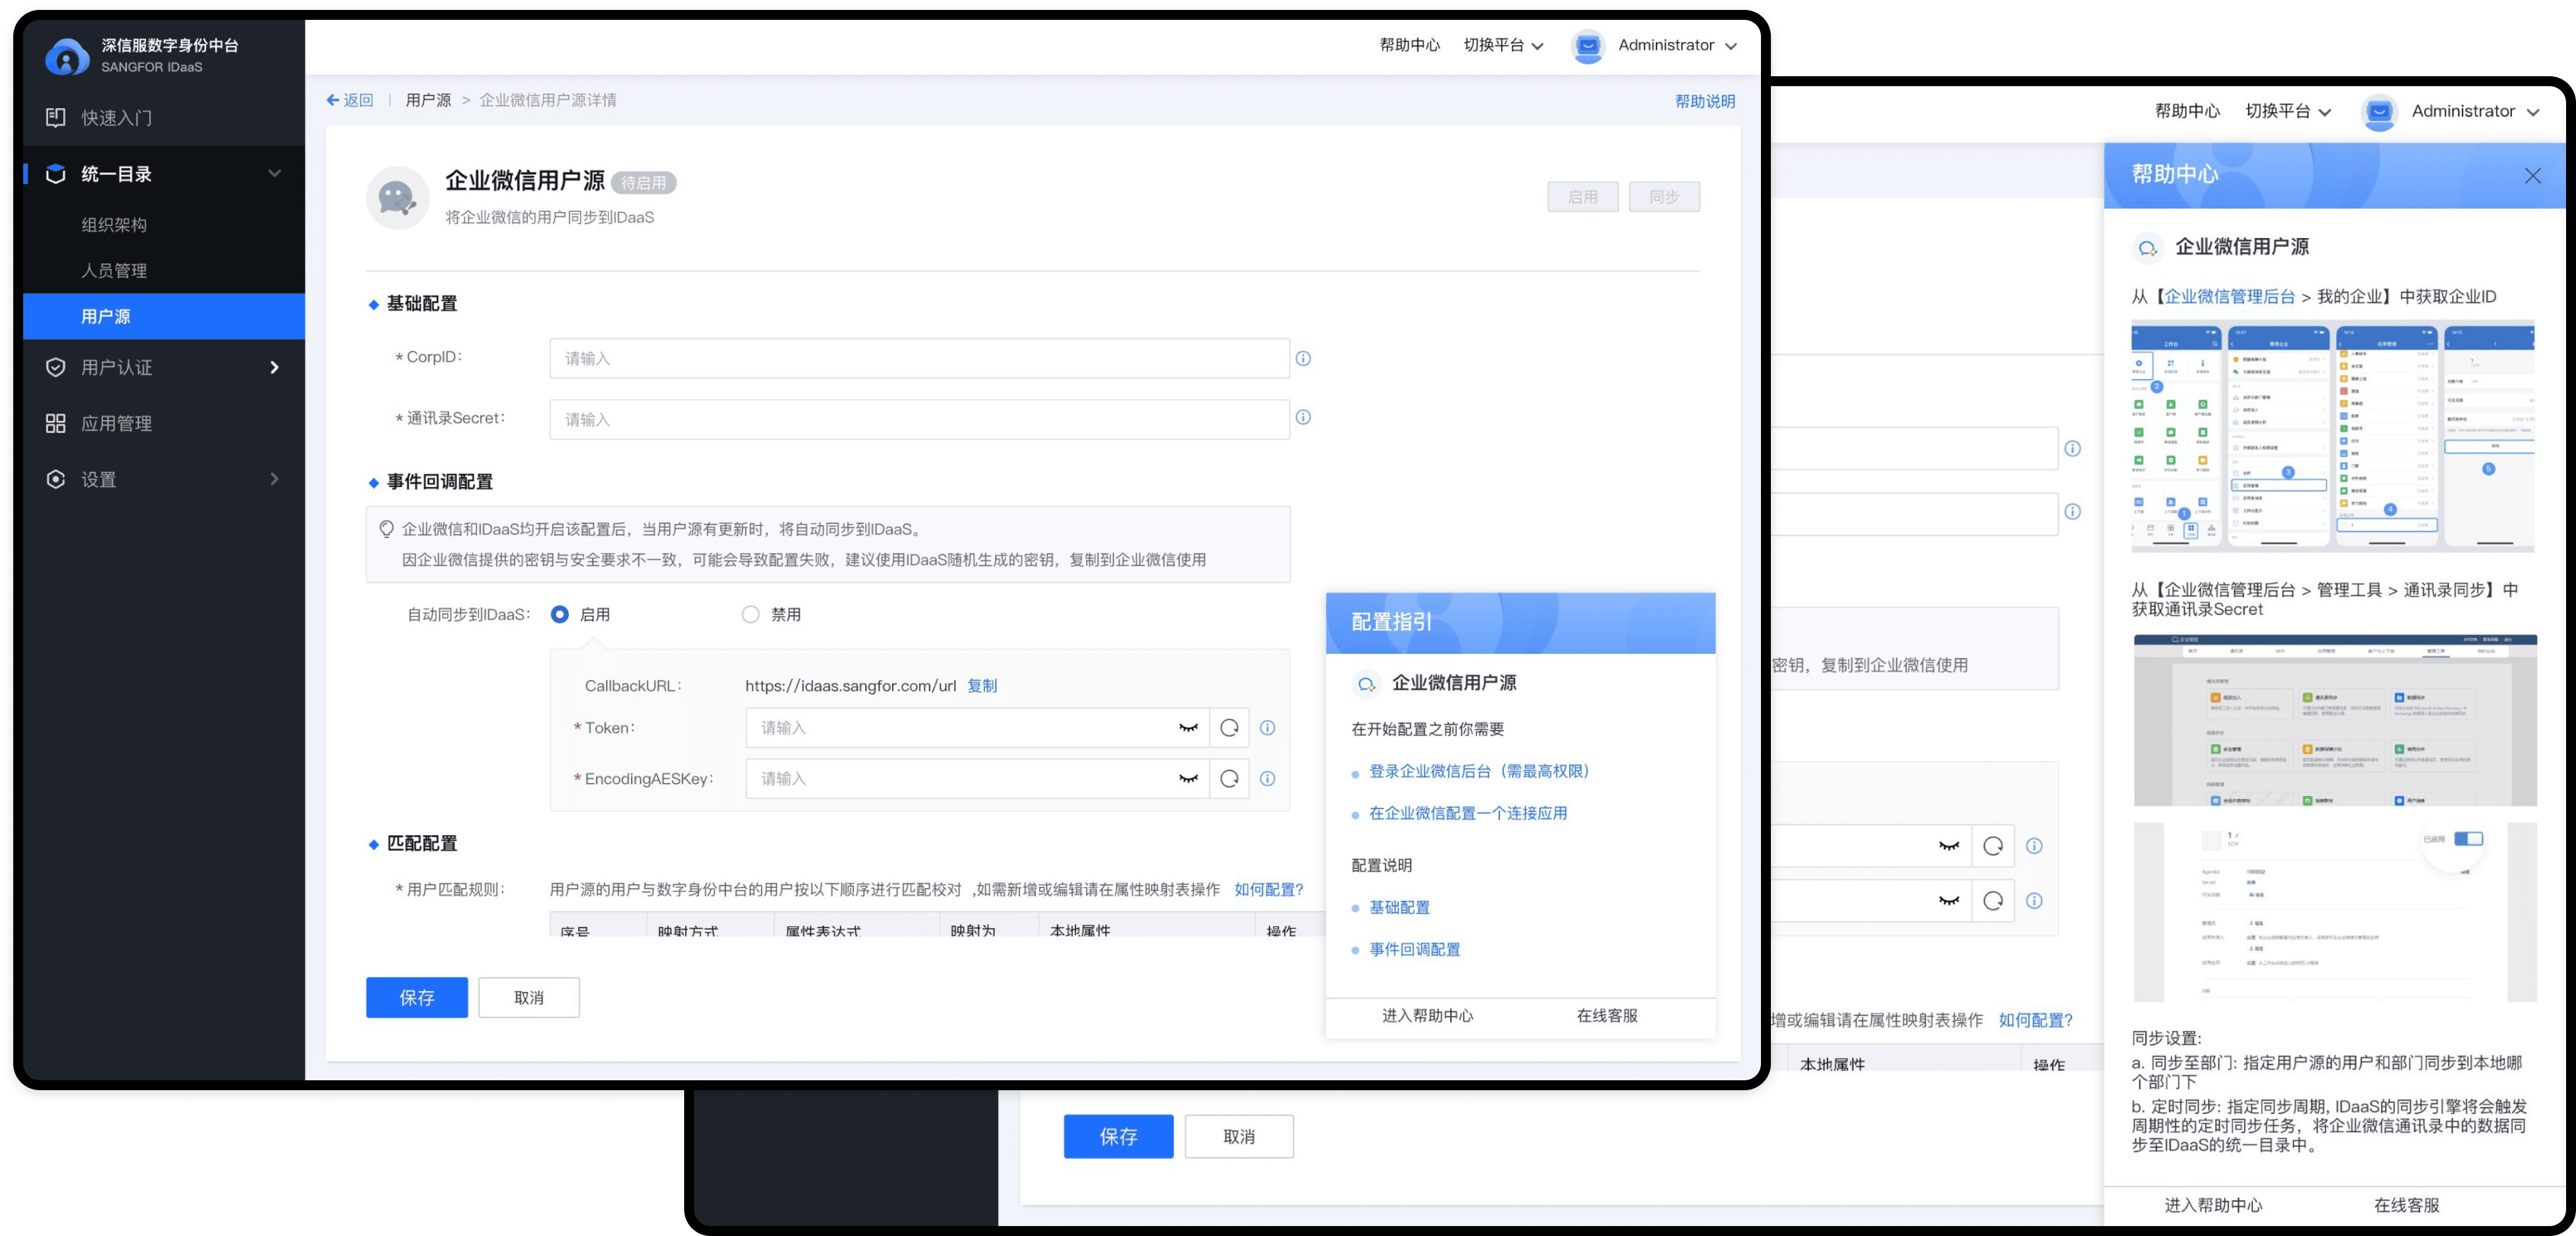2576x1236 pixels.
Task: Jump to 事件回调配置 in 配置指引
Action: 1415,949
